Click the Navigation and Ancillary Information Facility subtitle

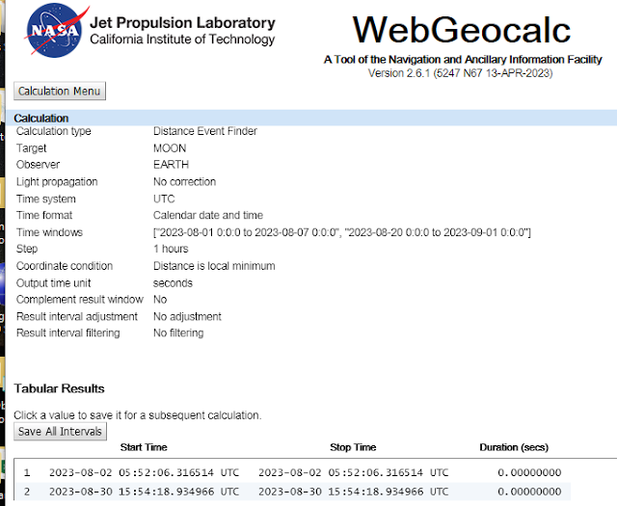(x=463, y=60)
